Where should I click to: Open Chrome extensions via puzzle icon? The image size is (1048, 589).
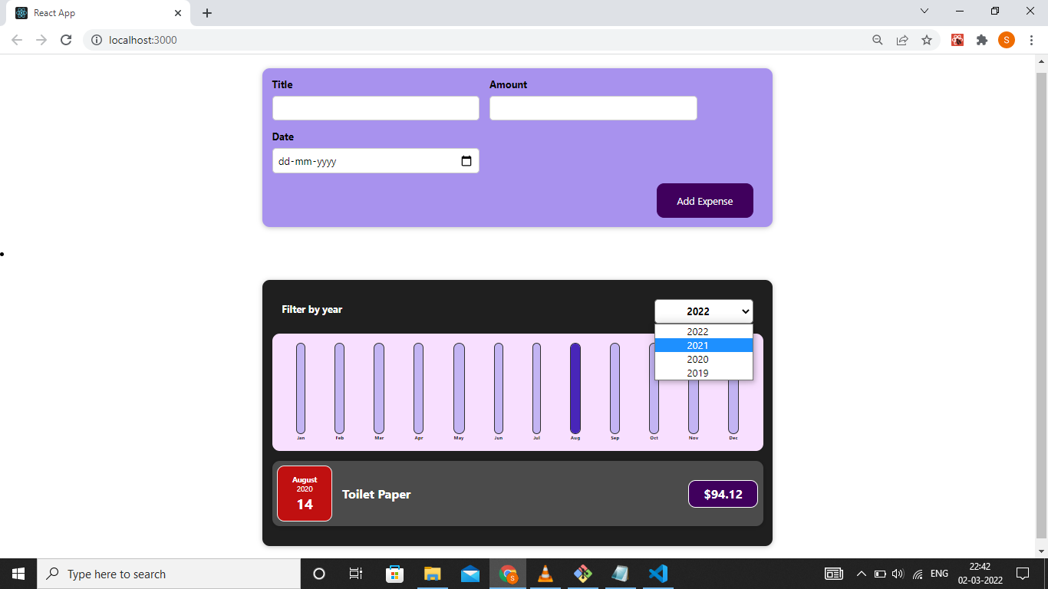click(x=982, y=40)
